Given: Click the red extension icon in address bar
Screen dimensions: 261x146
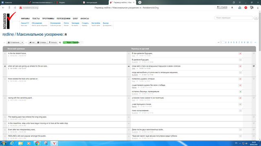Looking at the screenshot, I should click(246, 8).
